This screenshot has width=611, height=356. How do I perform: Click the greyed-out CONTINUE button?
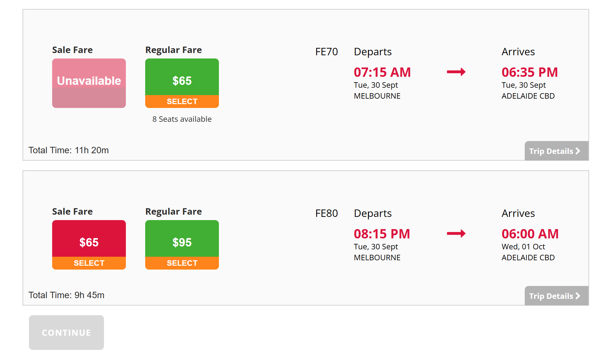tap(66, 333)
